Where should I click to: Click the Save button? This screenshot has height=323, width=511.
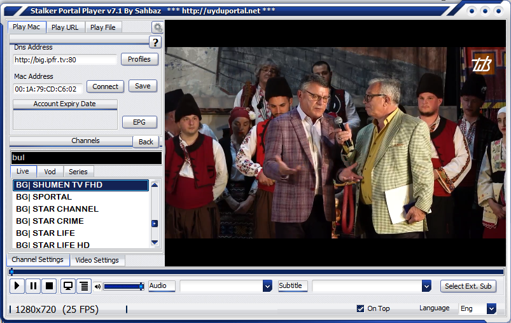tap(143, 86)
